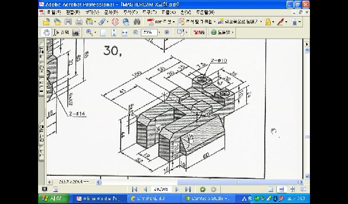Go to the last page
348x204 pixels.
click(188, 189)
